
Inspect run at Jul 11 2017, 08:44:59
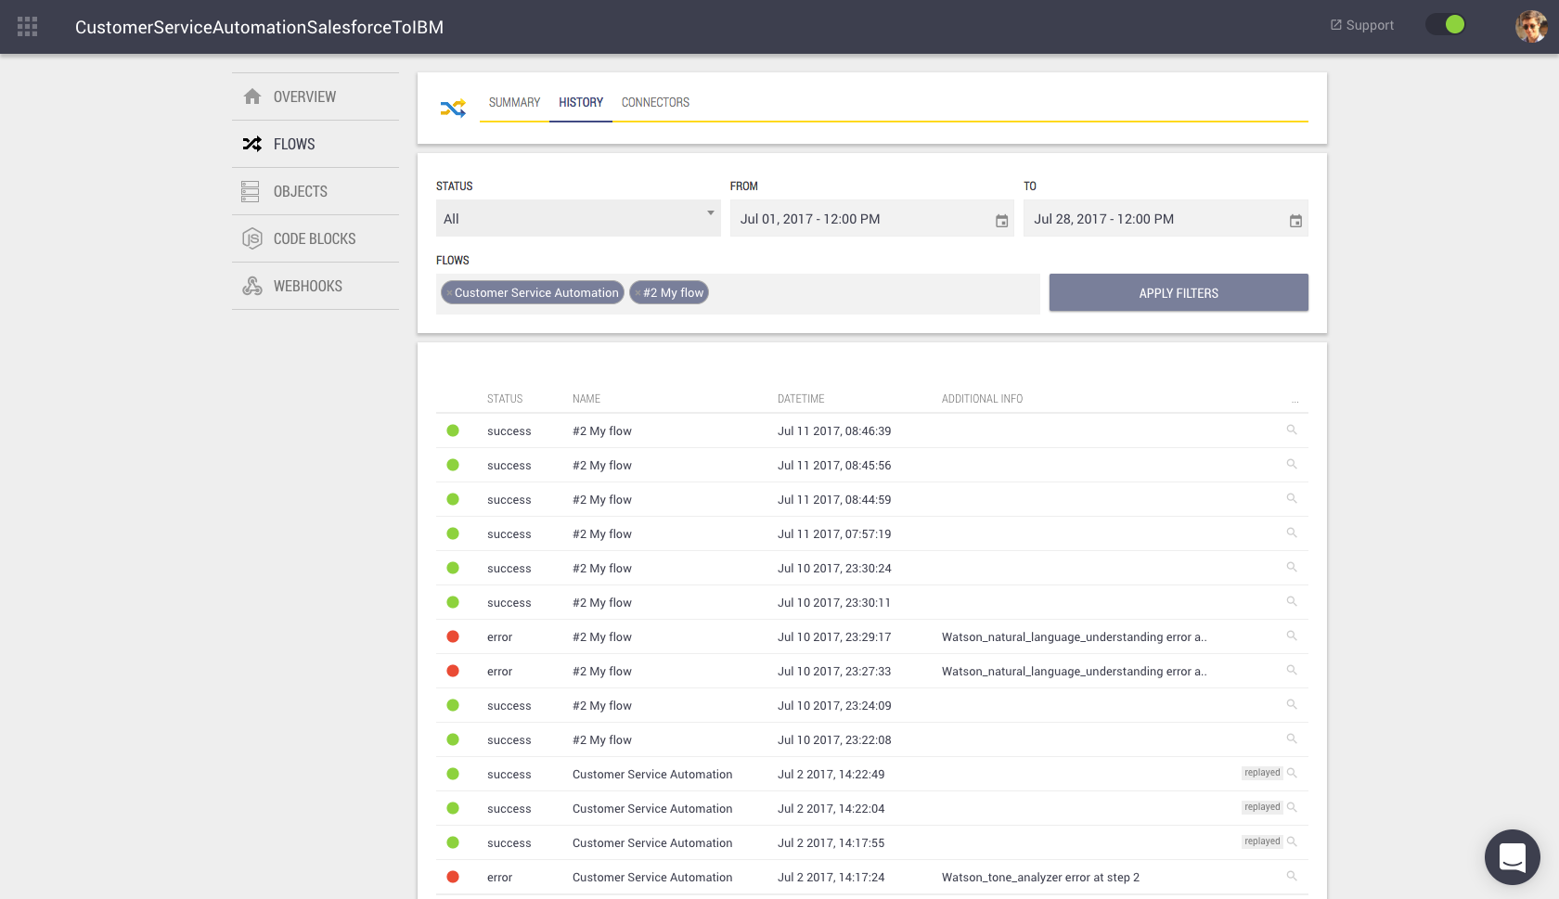click(1292, 498)
